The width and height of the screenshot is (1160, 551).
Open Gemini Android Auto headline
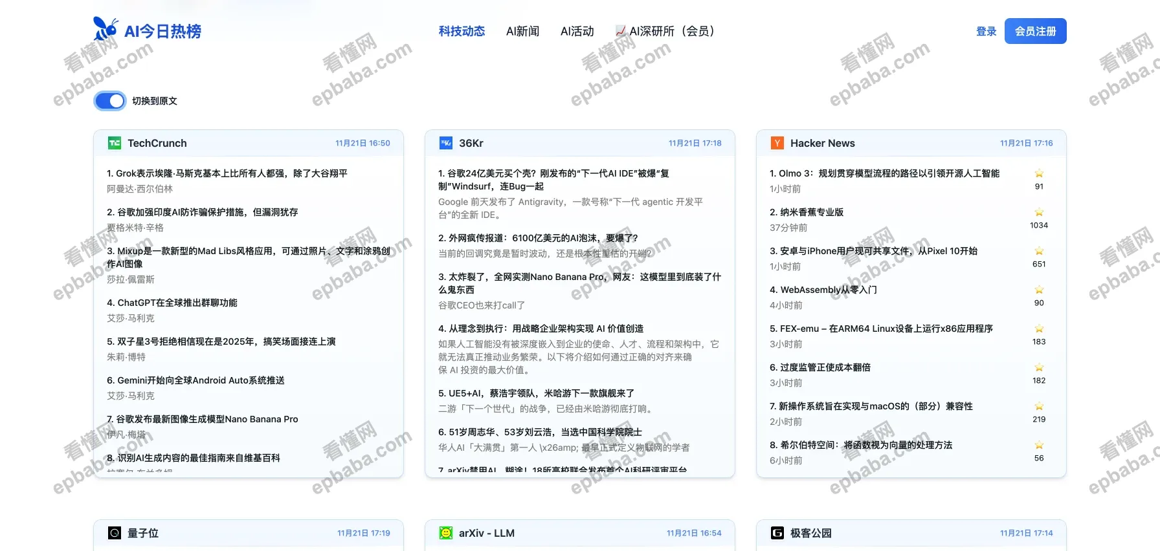196,380
